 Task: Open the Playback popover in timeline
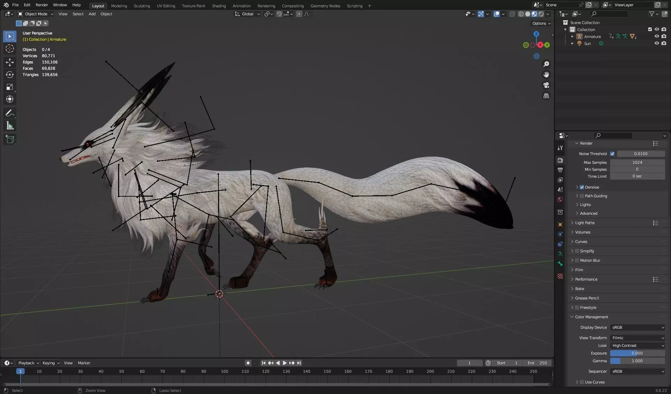[x=28, y=363]
